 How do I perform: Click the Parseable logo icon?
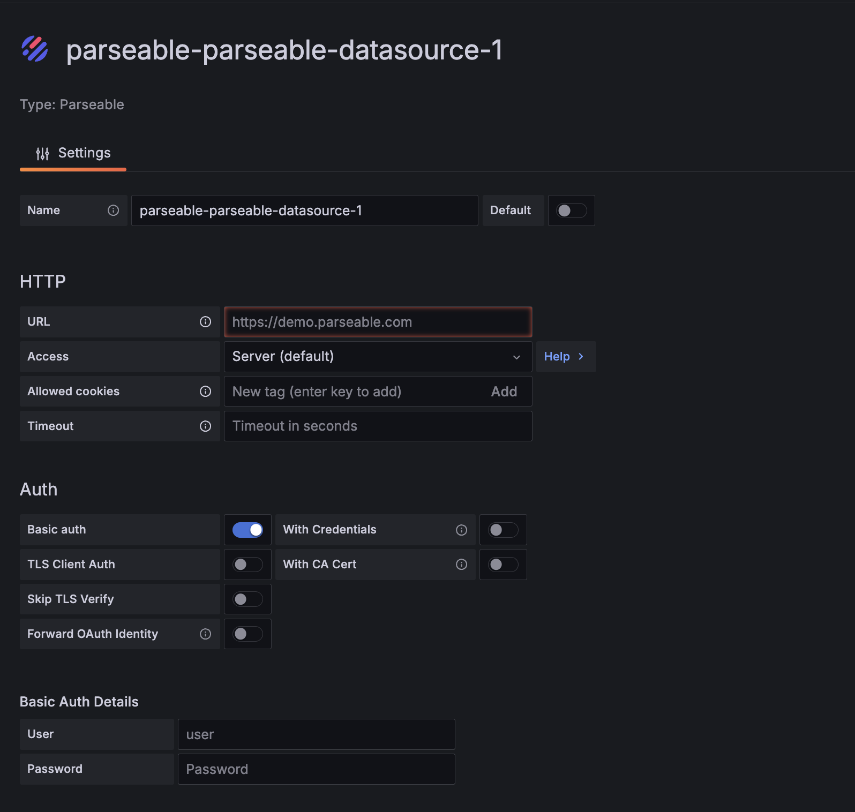[35, 49]
